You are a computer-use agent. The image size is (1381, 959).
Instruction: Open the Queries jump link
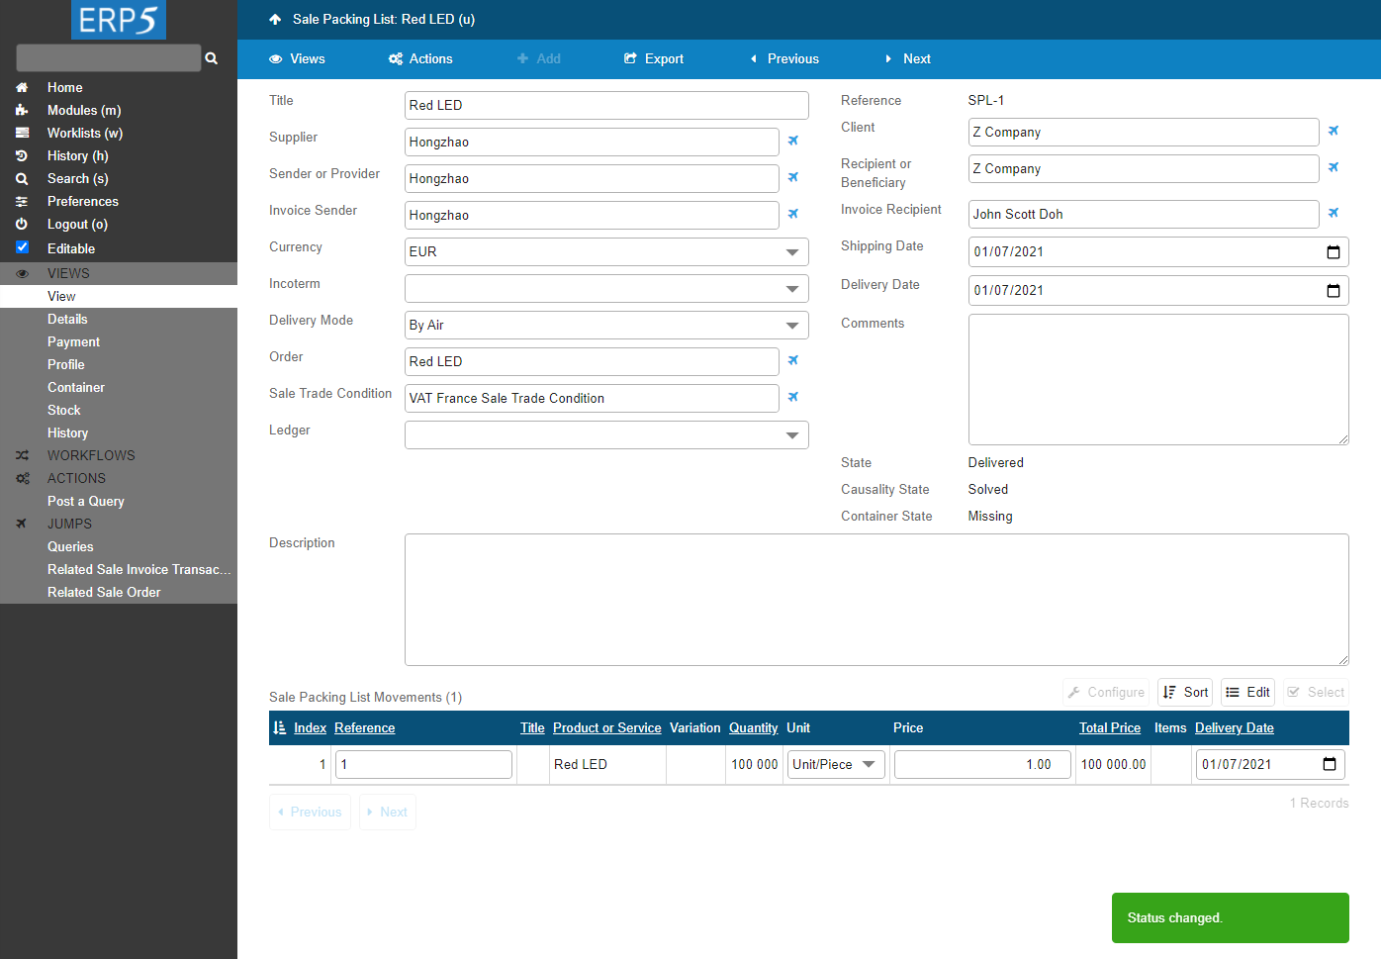click(70, 546)
